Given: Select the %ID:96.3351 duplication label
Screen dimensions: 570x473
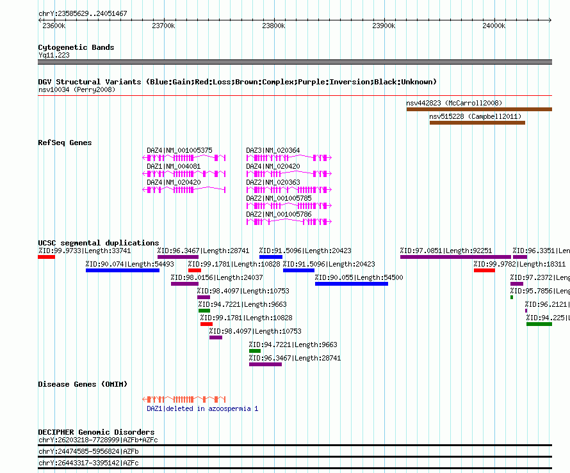Looking at the screenshot, I should [541, 251].
